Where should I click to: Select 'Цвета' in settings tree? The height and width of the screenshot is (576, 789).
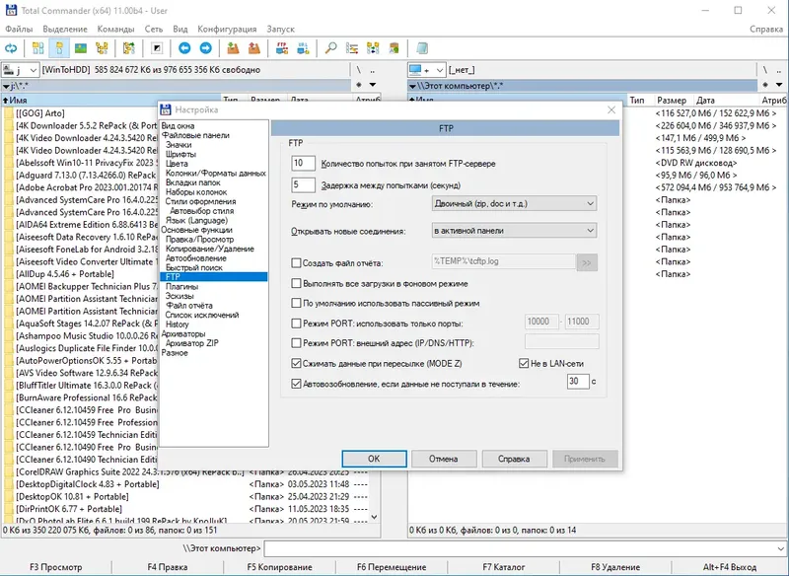[x=177, y=164]
